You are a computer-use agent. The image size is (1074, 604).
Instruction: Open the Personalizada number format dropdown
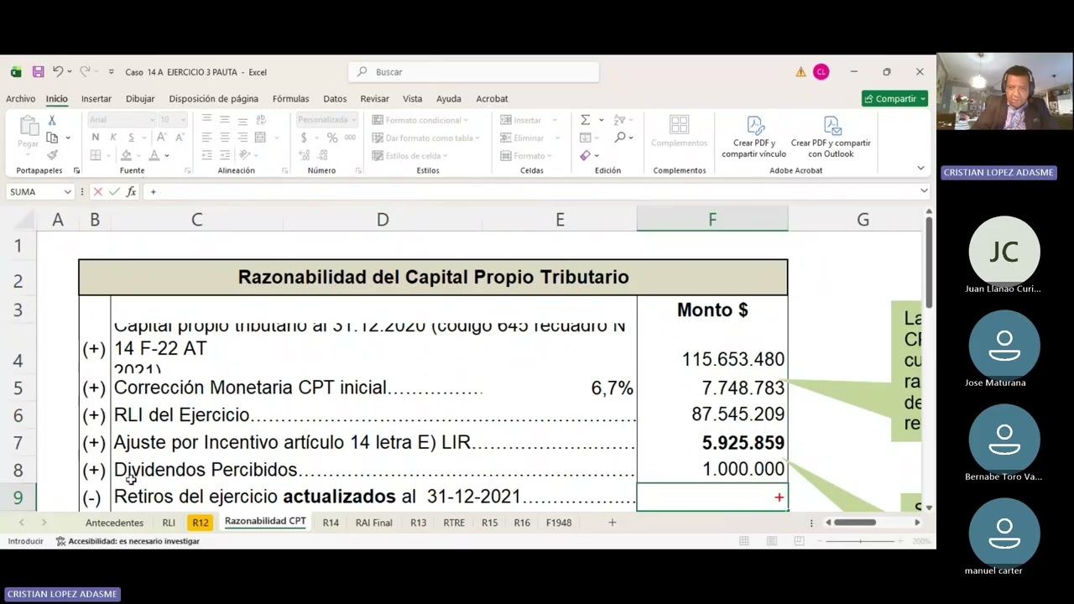point(353,120)
